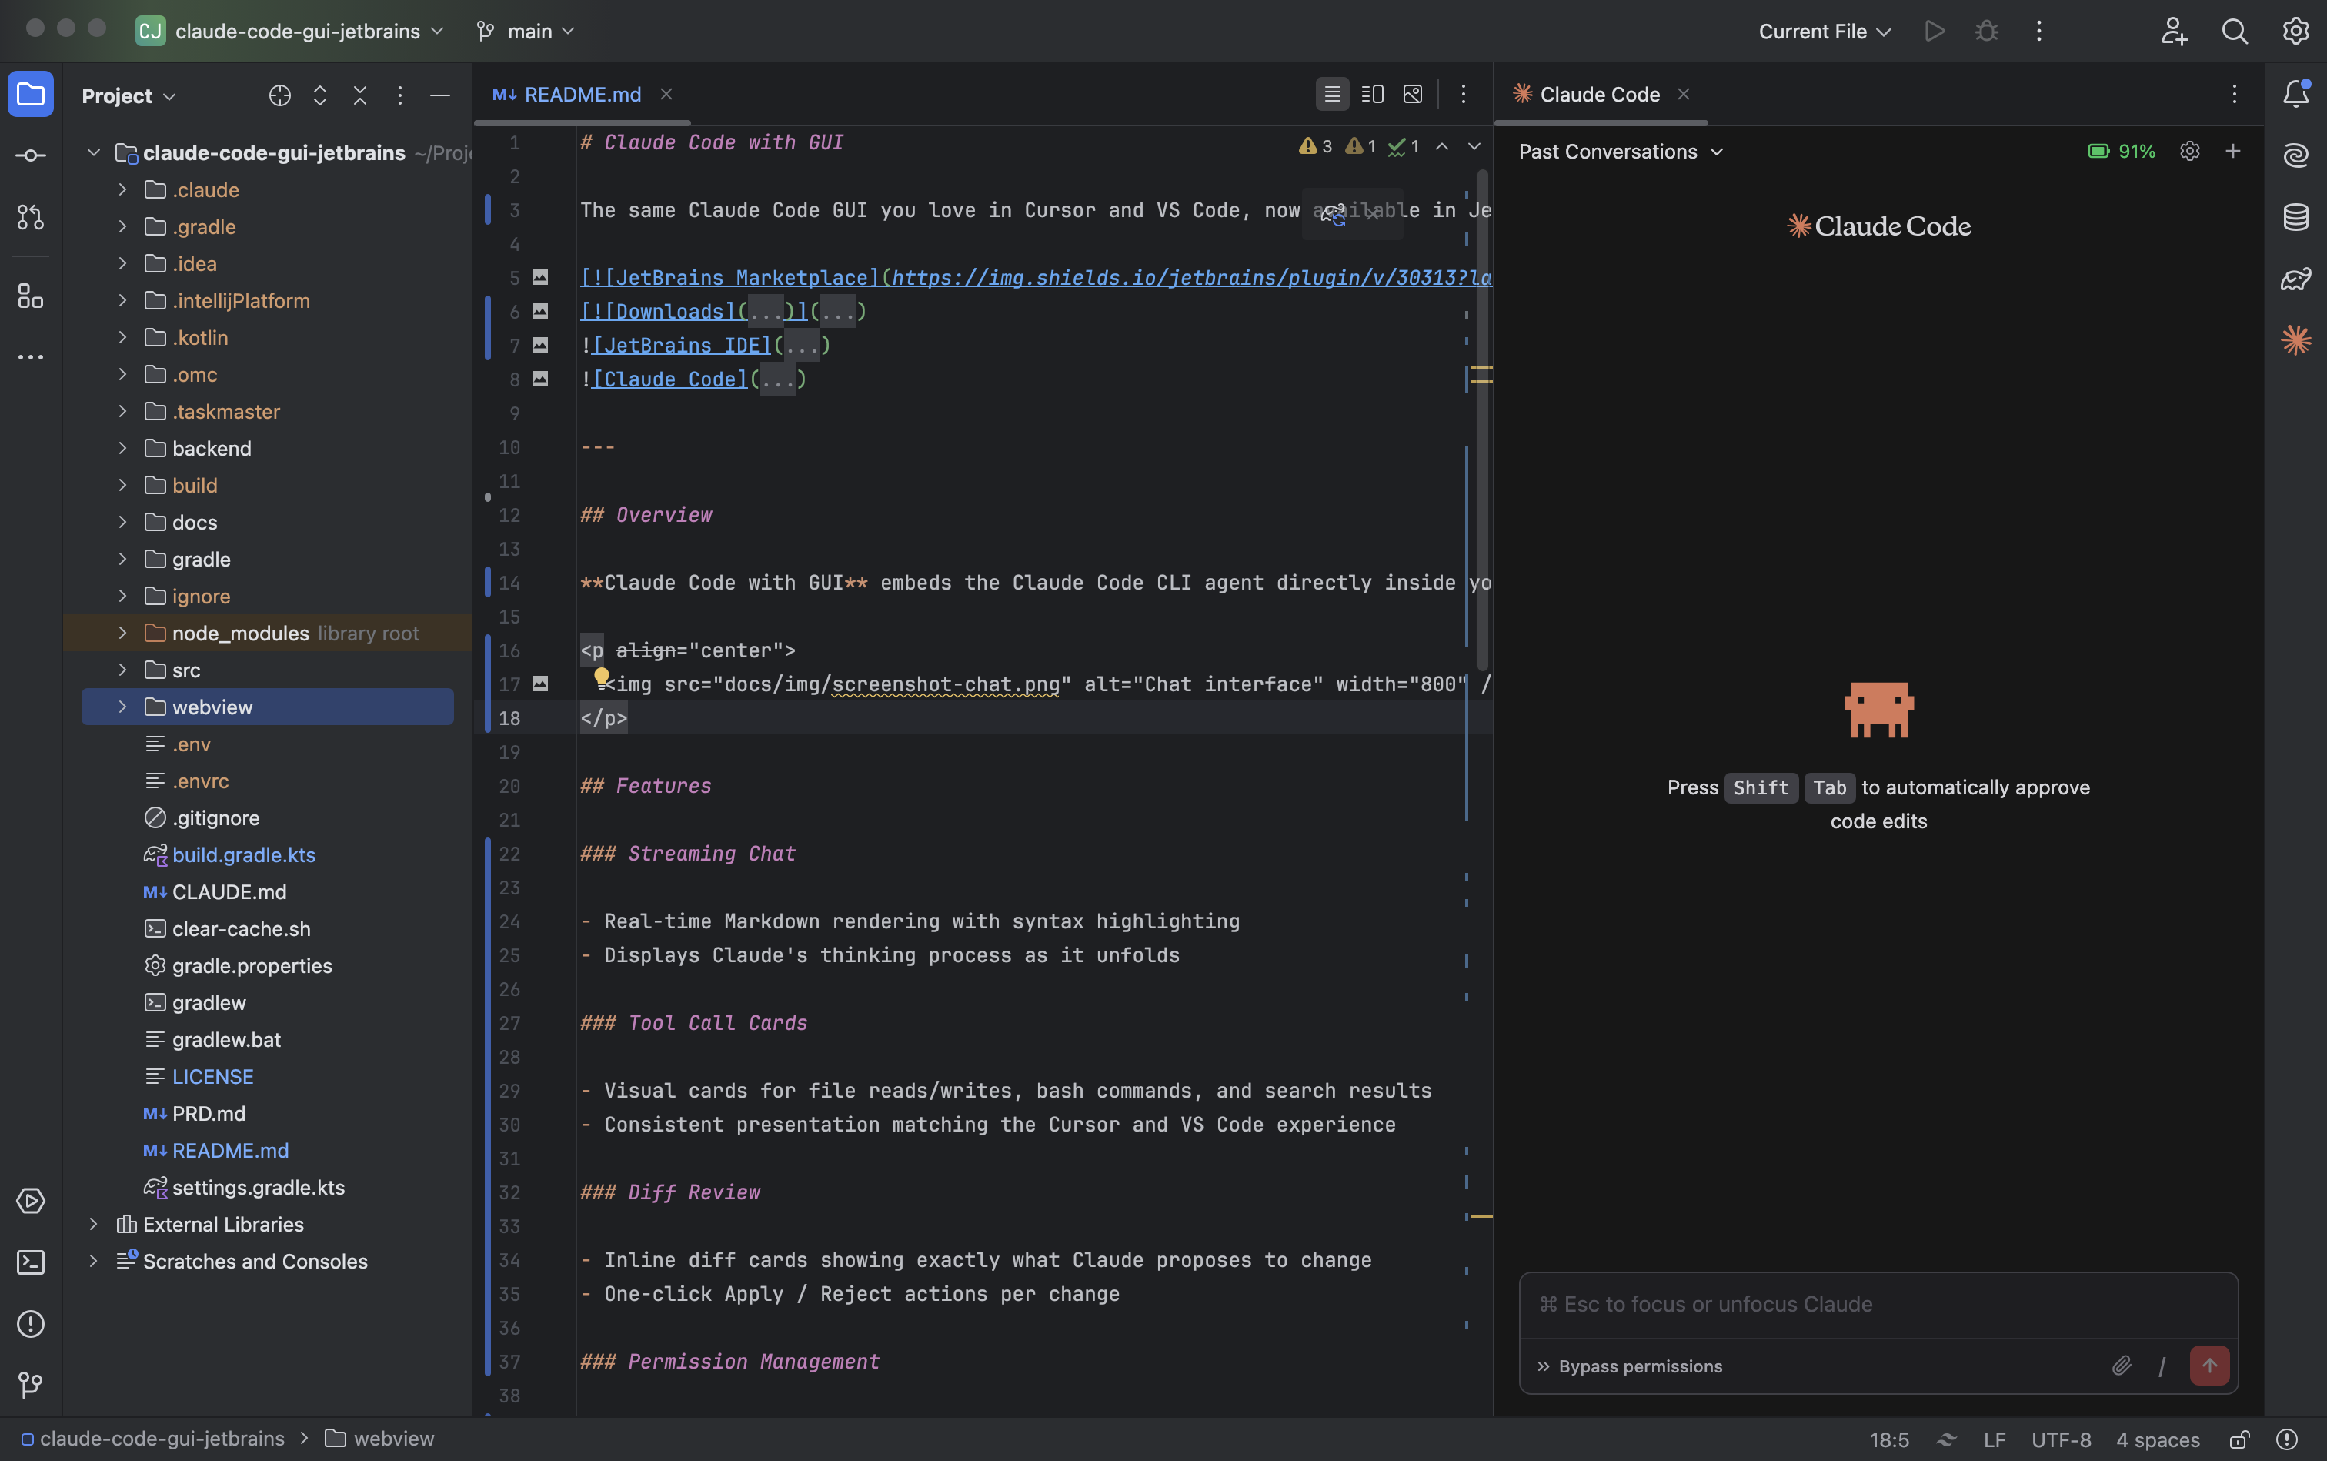Expand the webview folder
This screenshot has height=1461, width=2327.
(122, 707)
